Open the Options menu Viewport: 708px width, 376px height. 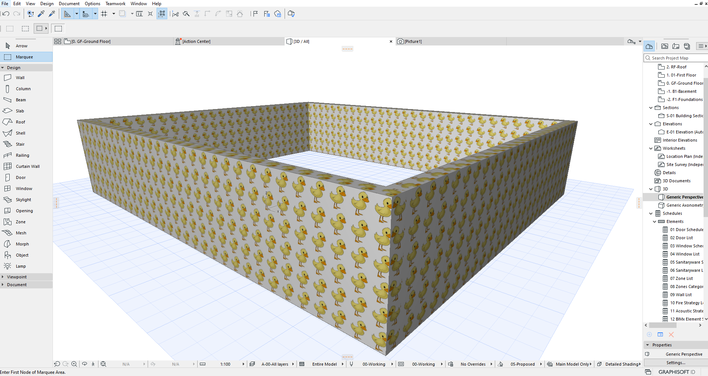click(x=93, y=3)
